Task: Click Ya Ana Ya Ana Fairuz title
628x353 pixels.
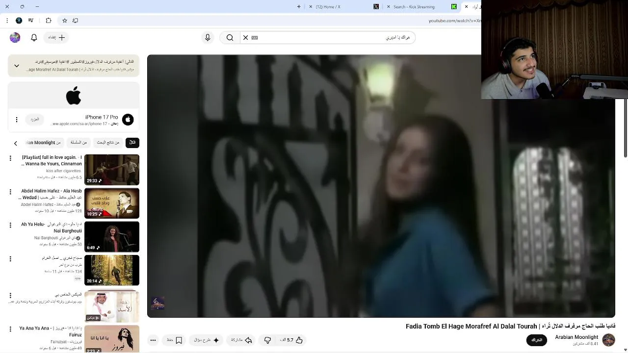Action: point(51,331)
